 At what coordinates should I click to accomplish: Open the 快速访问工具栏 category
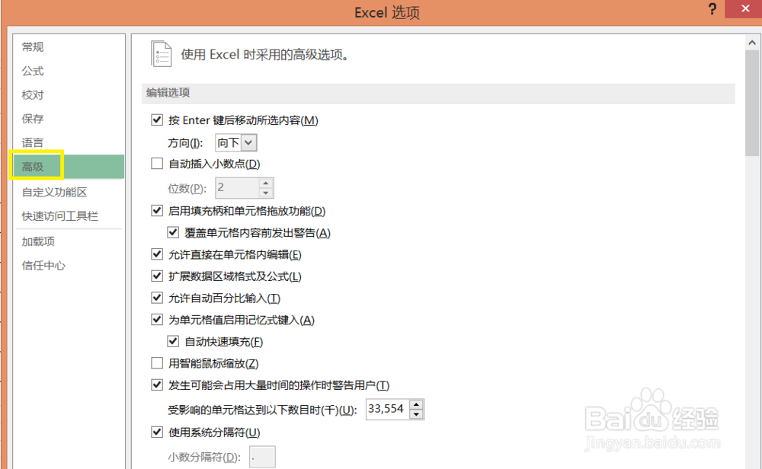[x=59, y=215]
